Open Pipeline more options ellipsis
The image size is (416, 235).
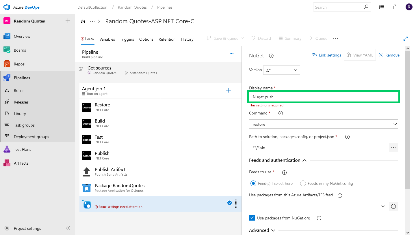pyautogui.click(x=231, y=54)
